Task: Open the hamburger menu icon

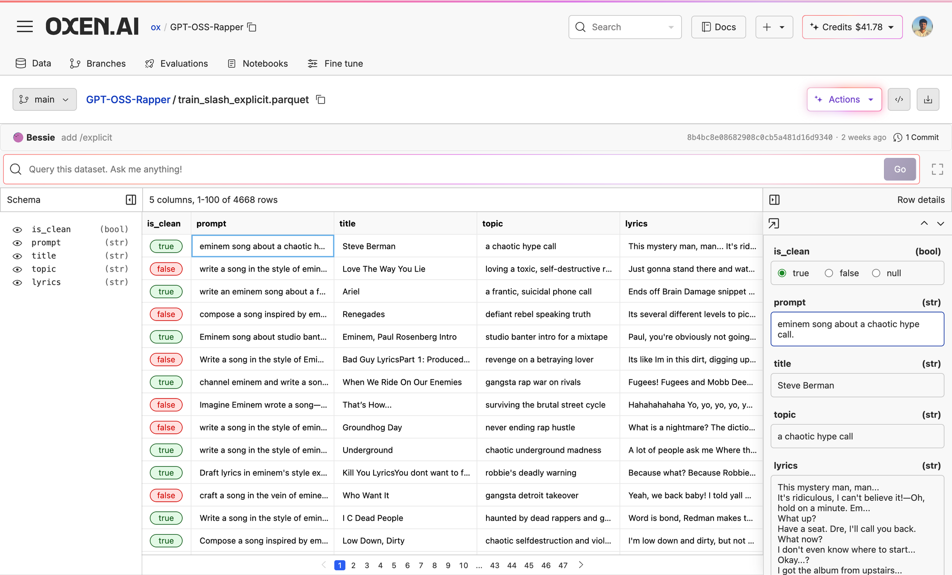Action: tap(25, 27)
